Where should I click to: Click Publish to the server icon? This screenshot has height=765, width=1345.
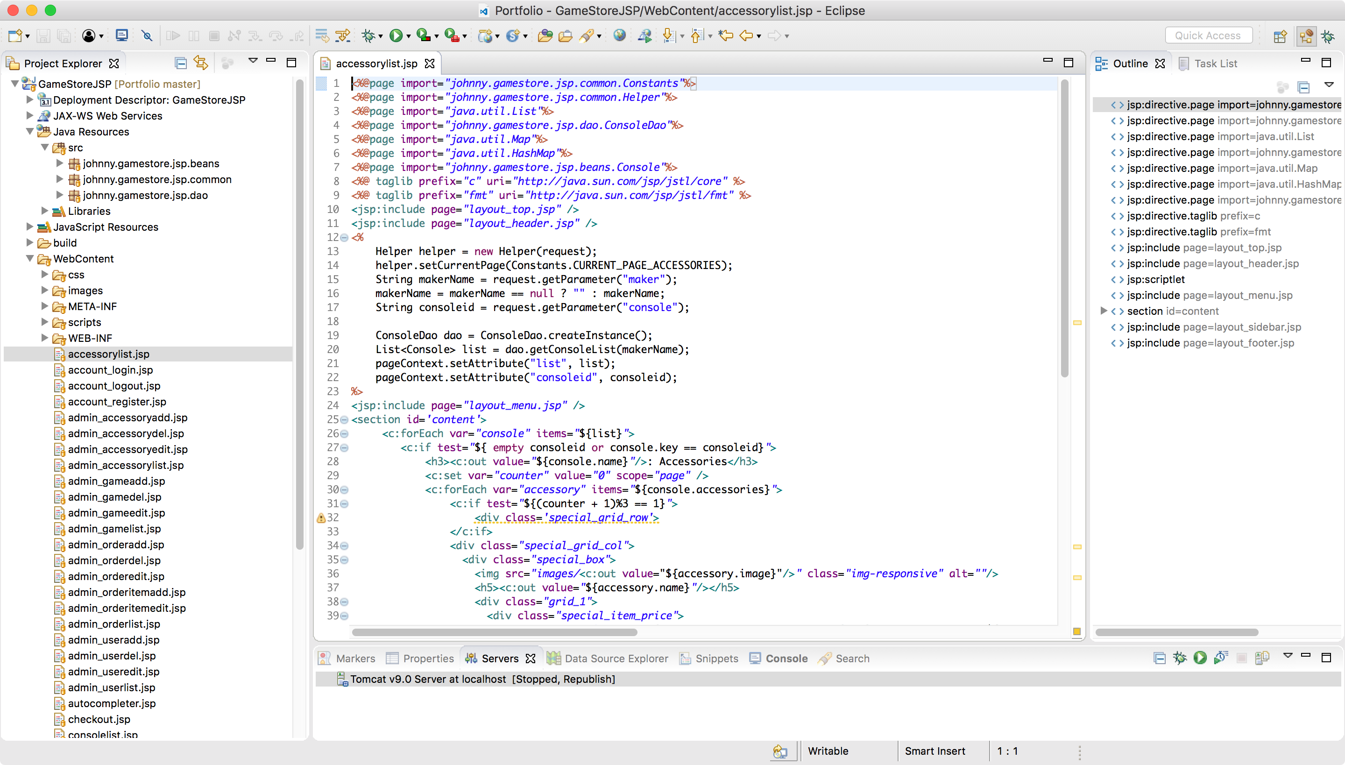(1262, 657)
